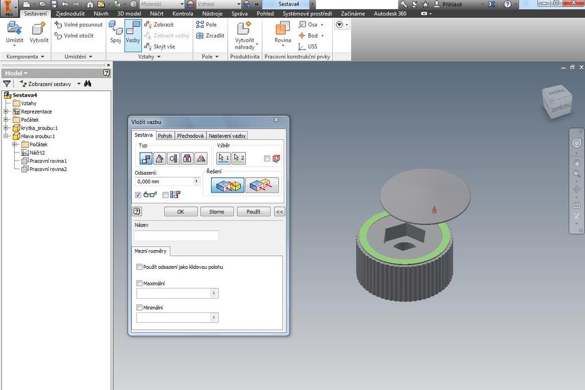Image resolution: width=585 pixels, height=390 pixels.
Task: Toggle the predict offset and orientation checkbox
Action: tap(165, 195)
